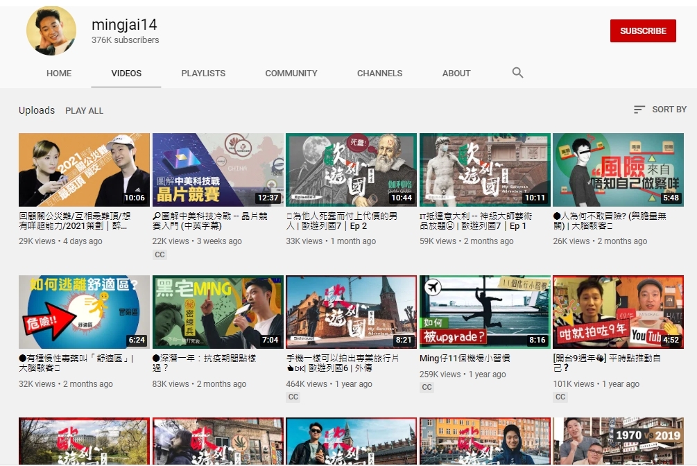This screenshot has height=466, width=697.
Task: Click the channel search magnifier icon
Action: pyautogui.click(x=517, y=73)
